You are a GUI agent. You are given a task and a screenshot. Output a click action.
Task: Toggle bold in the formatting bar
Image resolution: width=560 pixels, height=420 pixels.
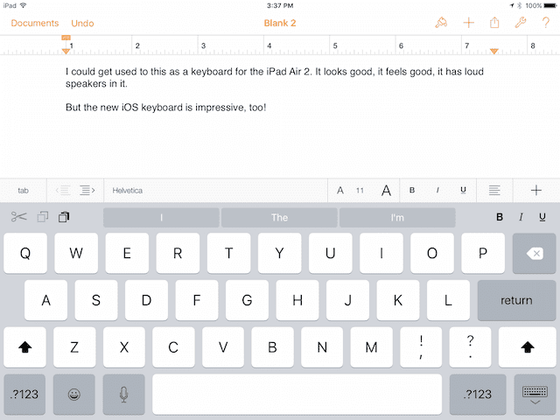tap(412, 190)
